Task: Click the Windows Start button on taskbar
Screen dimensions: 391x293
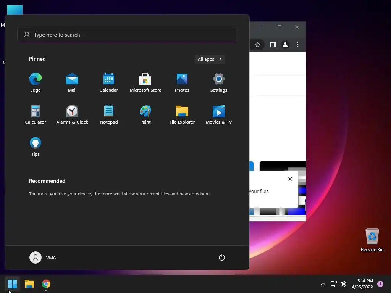Action: tap(12, 284)
